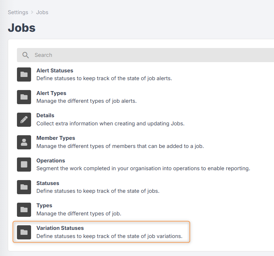Click the Operations square icon
The height and width of the screenshot is (256, 274).
[x=24, y=165]
